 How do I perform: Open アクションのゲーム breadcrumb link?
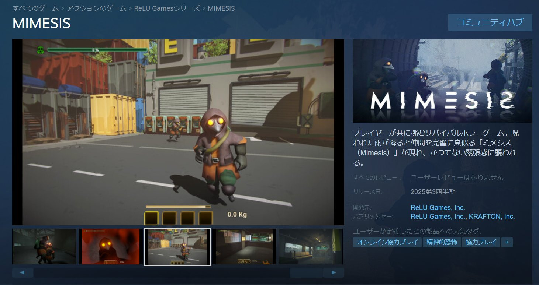tap(96, 8)
